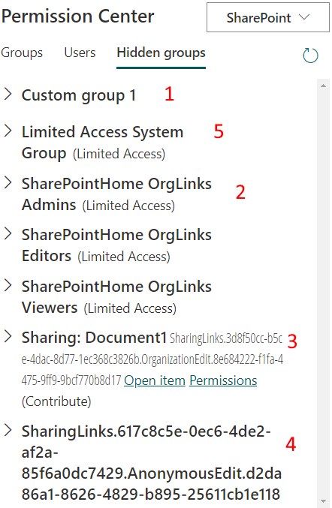
Task: Select the Hidden groups tab
Action: pyautogui.click(x=161, y=53)
